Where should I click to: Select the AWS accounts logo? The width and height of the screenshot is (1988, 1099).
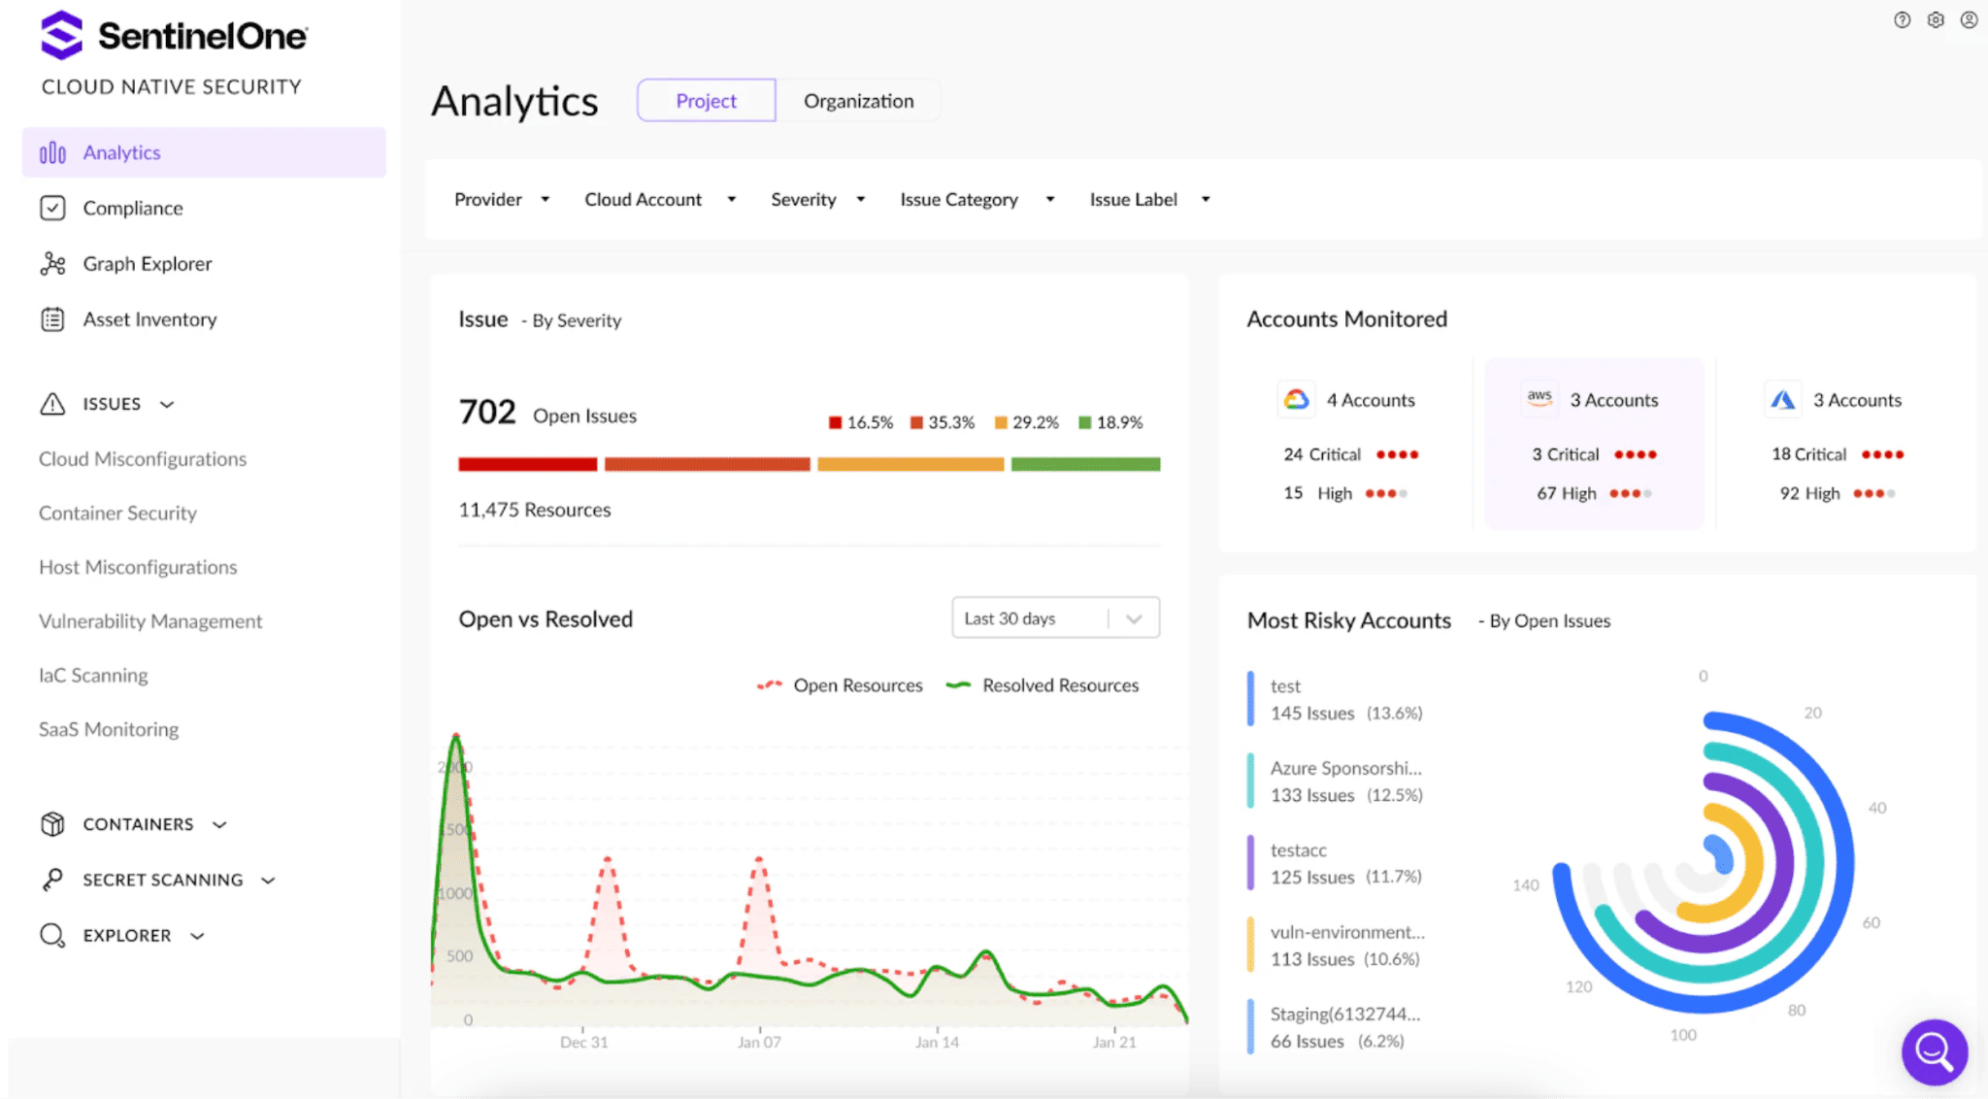(x=1540, y=399)
